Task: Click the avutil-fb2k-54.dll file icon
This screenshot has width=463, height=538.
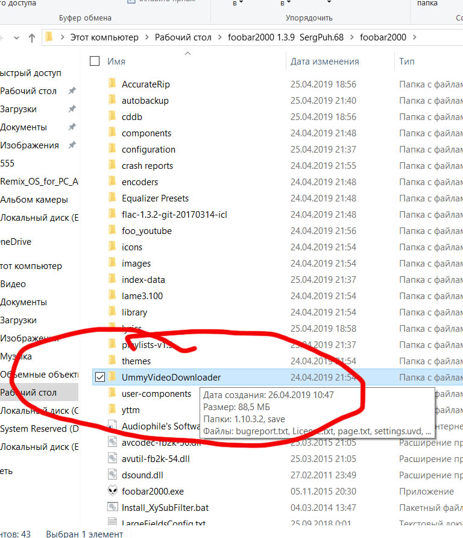Action: pyautogui.click(x=113, y=458)
